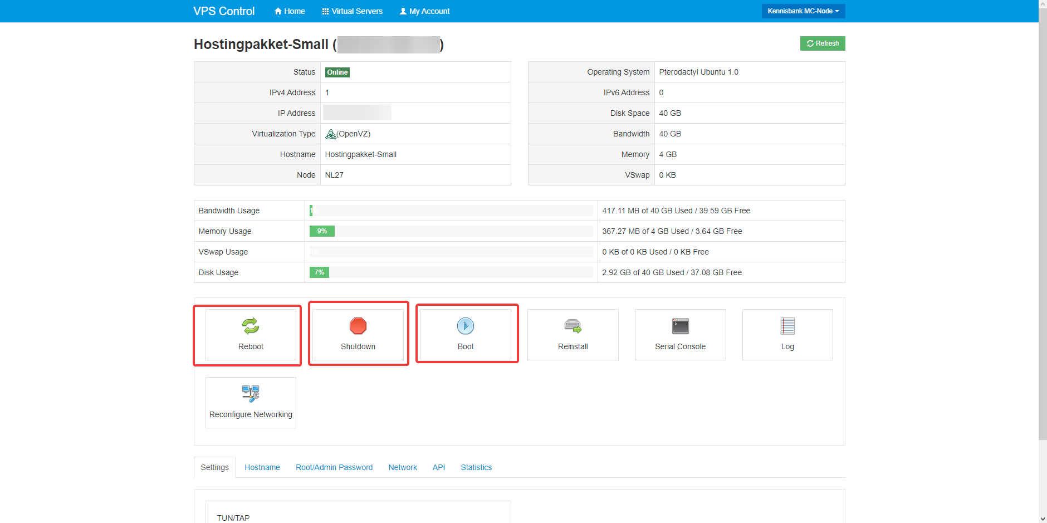The width and height of the screenshot is (1047, 523).
Task: Click the Reconfigure Networking label
Action: (251, 414)
